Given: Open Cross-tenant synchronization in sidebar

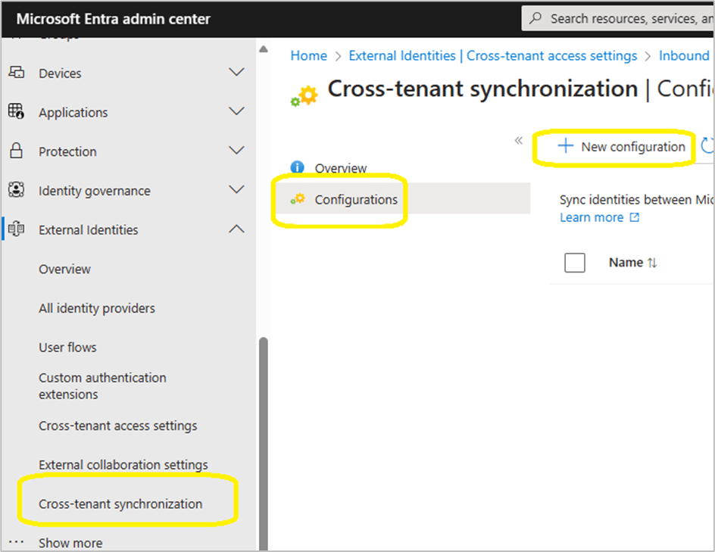Looking at the screenshot, I should click(x=120, y=504).
